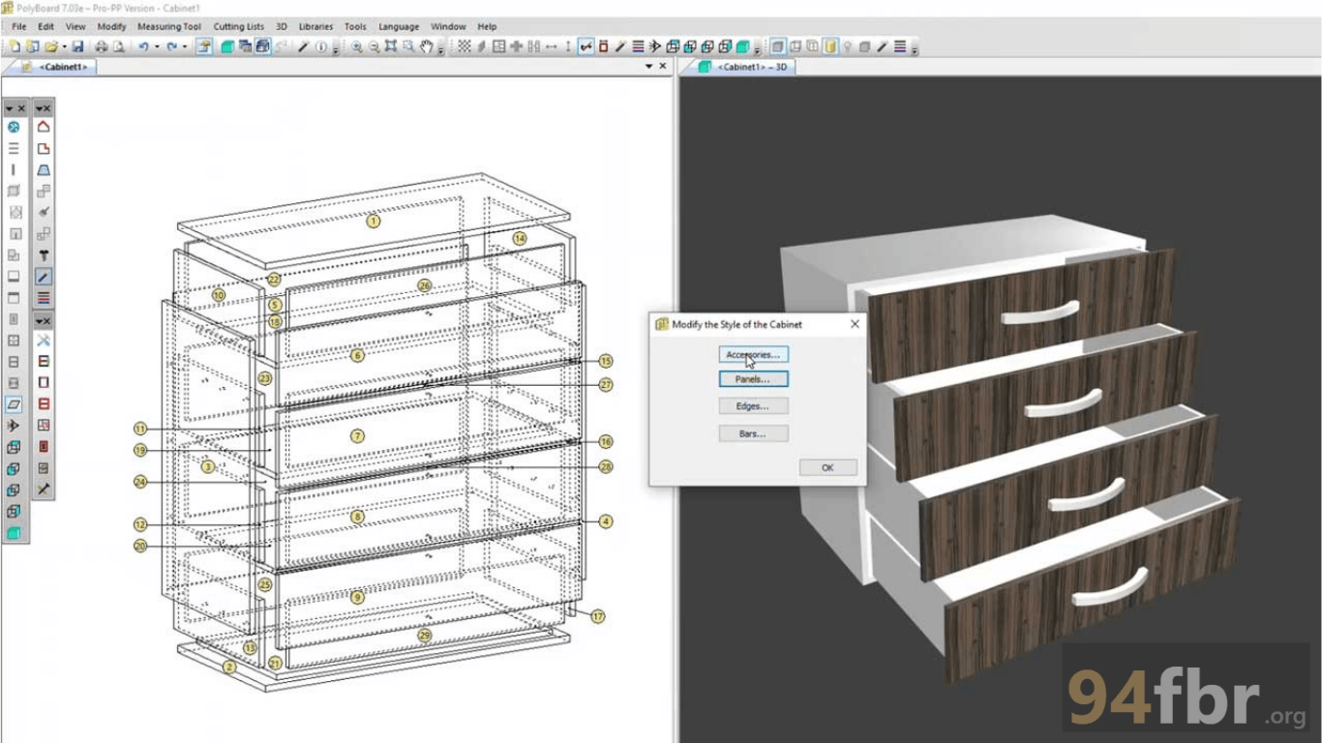This screenshot has width=1322, height=743.
Task: Click part label 1 on the top panel
Action: pos(373,221)
